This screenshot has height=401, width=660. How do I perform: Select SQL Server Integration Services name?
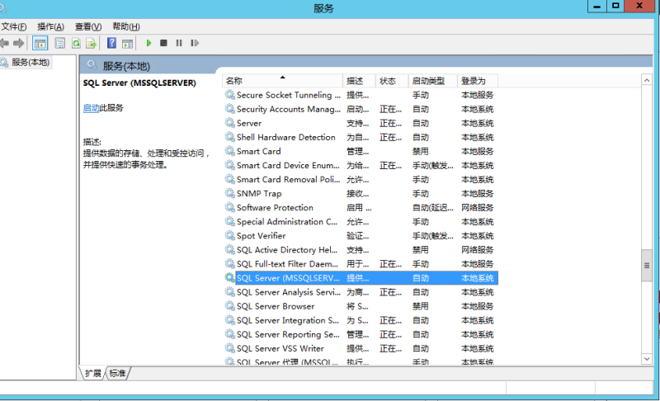[288, 320]
